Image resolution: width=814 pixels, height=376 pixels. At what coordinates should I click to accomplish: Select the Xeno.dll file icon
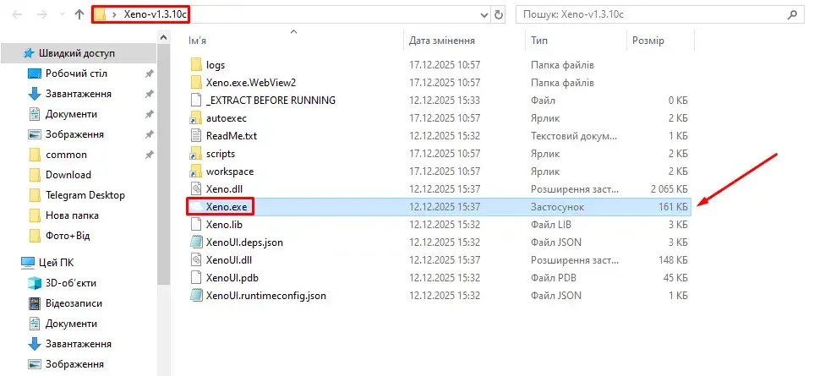196,188
